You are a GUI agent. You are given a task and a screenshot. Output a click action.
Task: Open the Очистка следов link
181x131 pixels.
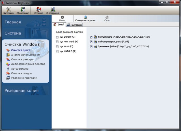(x=21, y=73)
